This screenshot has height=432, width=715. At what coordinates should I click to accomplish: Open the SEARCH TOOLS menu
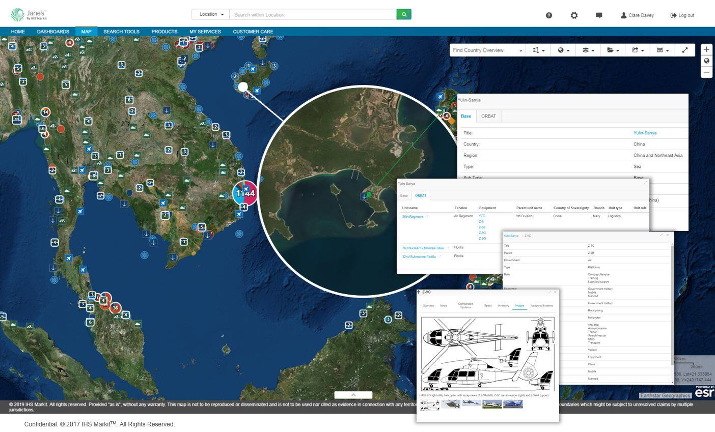coord(121,32)
